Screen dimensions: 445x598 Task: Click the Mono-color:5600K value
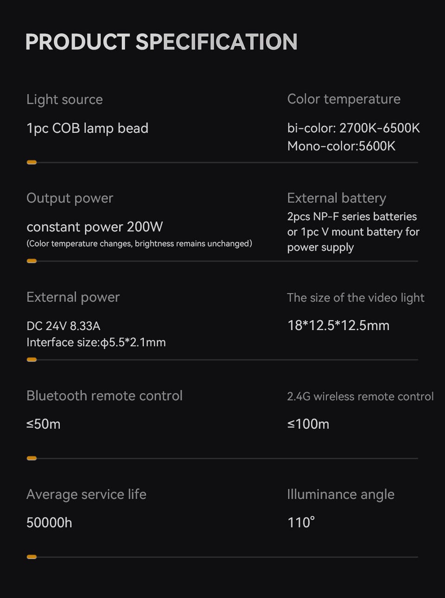(x=341, y=146)
